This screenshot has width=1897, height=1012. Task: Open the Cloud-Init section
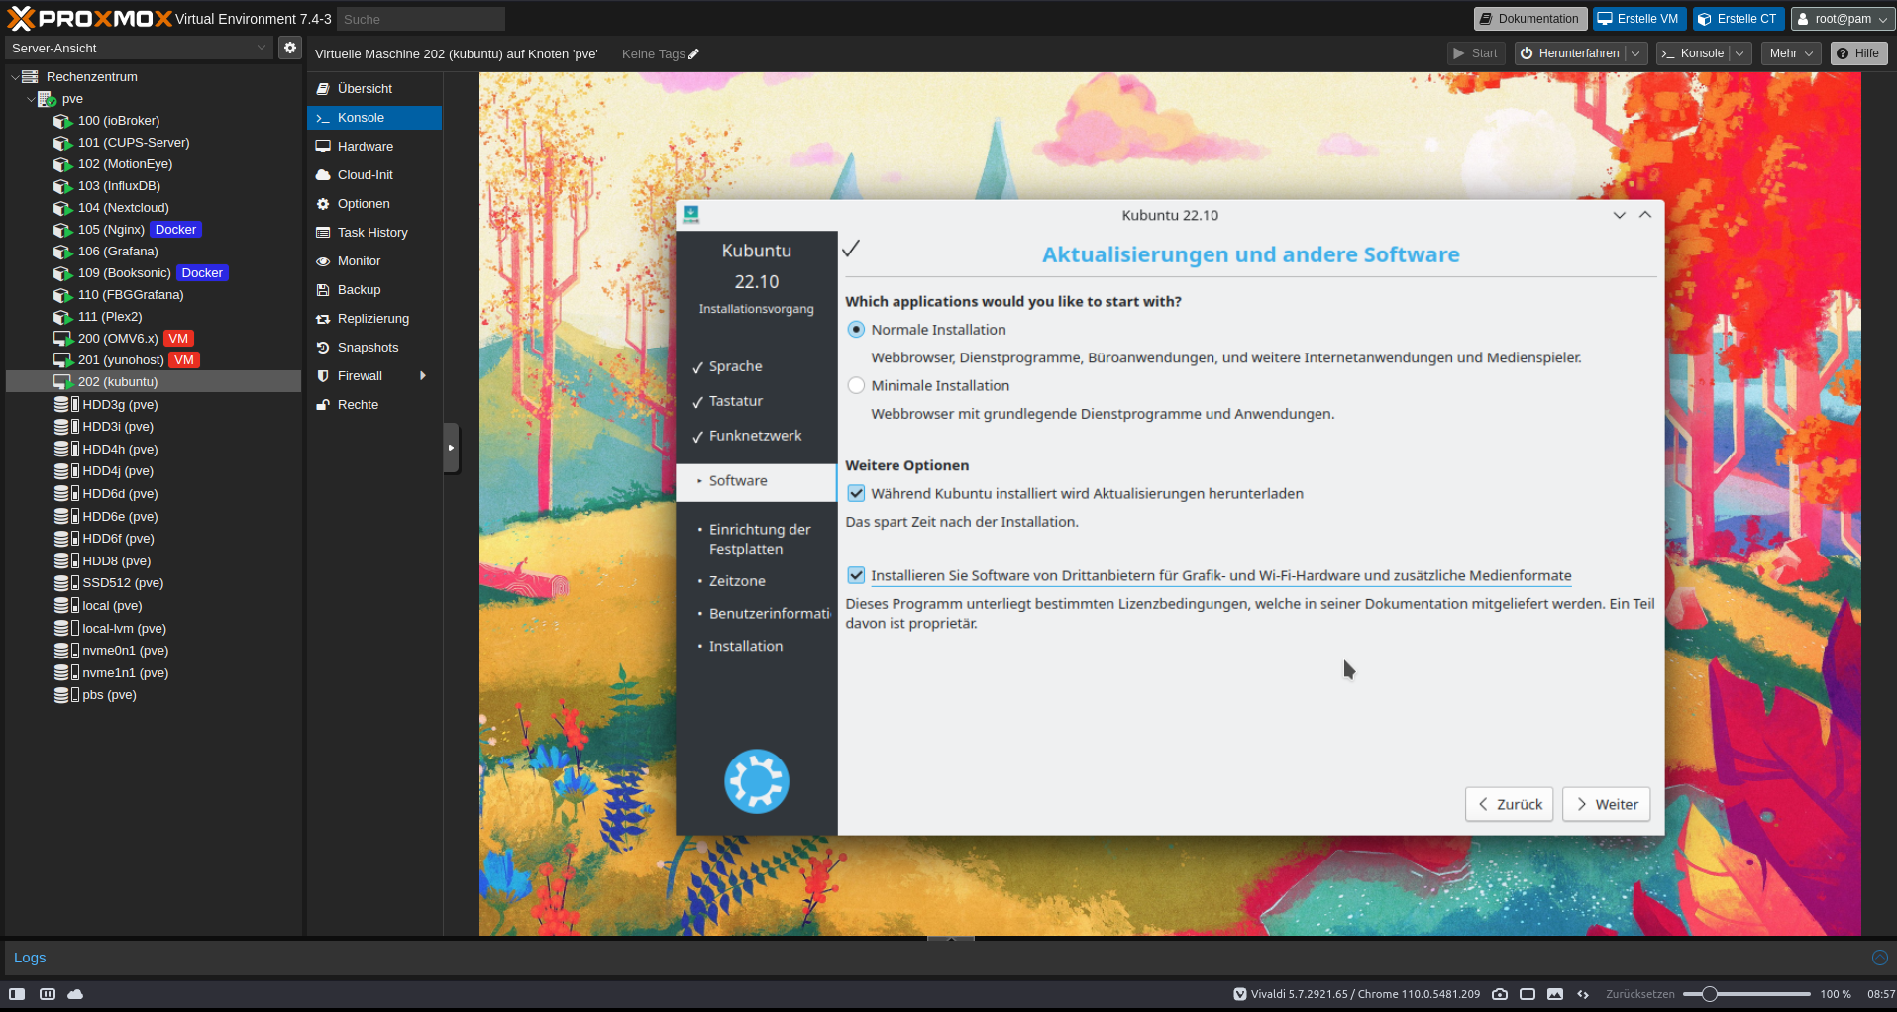(374, 175)
